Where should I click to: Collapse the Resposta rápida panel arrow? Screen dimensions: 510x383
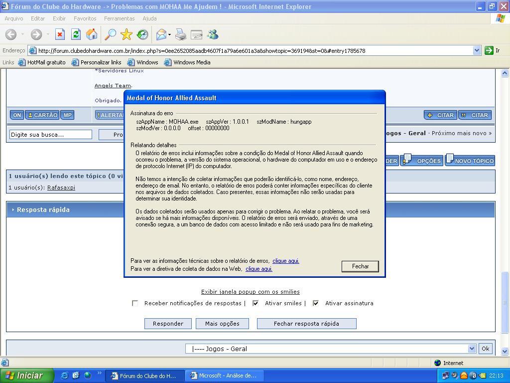point(13,210)
